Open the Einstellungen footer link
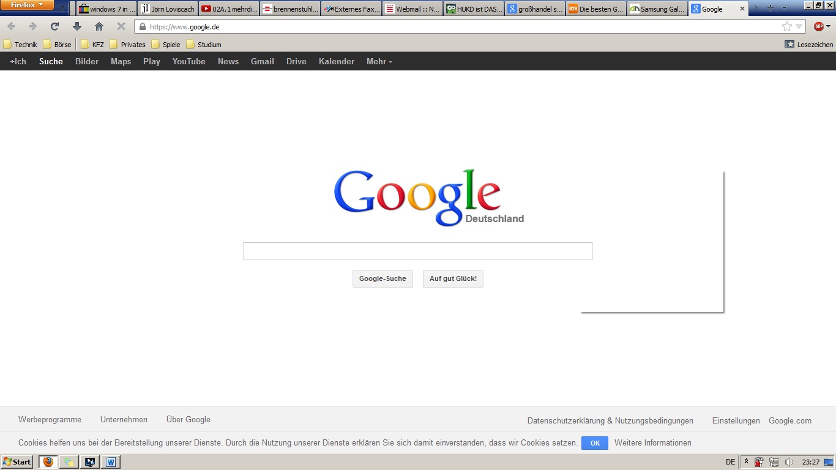 tap(736, 421)
